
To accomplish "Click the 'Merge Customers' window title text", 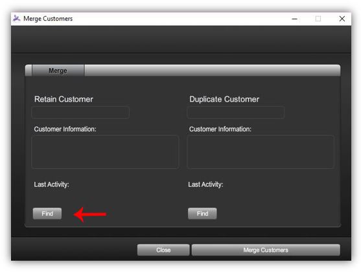I will [48, 19].
